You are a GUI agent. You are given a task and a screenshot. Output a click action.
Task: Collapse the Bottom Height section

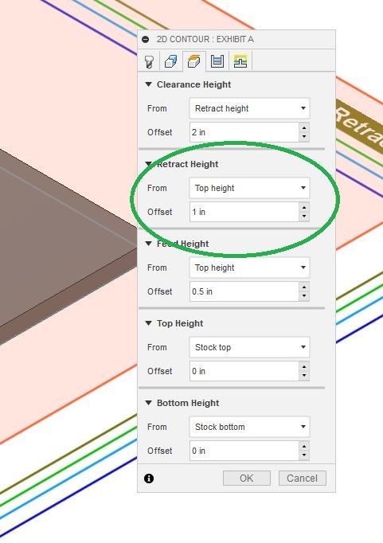click(149, 403)
